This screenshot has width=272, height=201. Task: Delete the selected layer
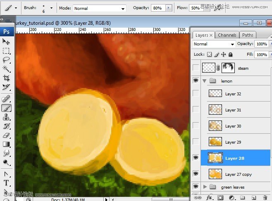tap(265, 198)
